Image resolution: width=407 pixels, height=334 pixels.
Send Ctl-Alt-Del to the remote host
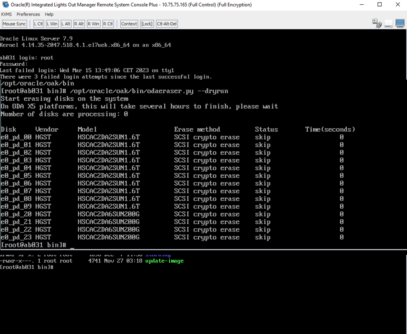[167, 24]
